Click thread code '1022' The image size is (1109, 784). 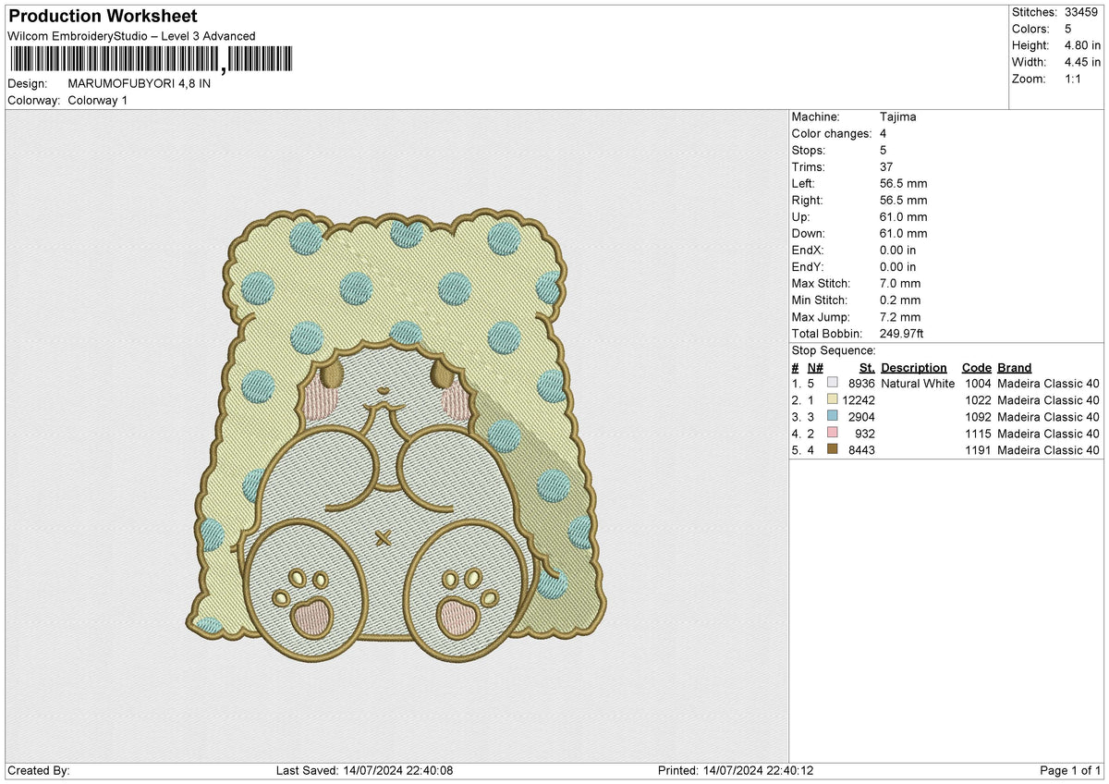(x=978, y=400)
